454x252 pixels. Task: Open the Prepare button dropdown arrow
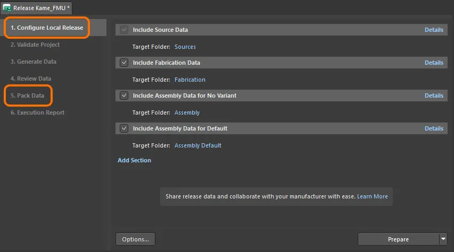pyautogui.click(x=443, y=239)
